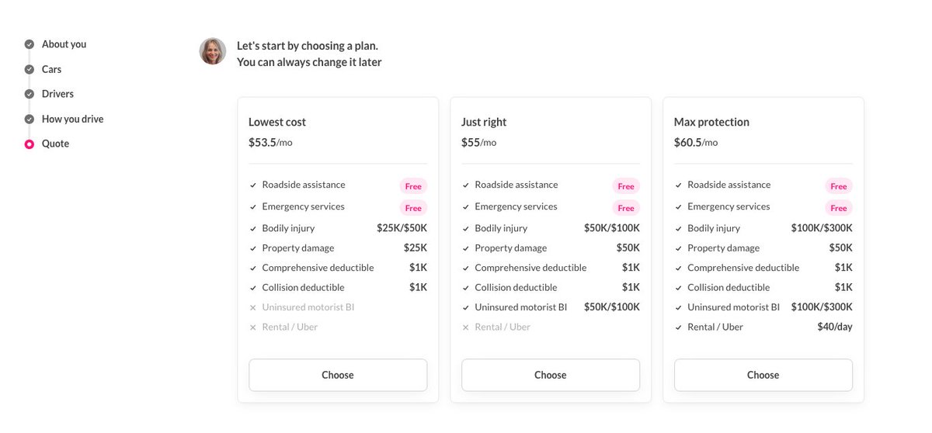Click the Drivers step checkmark icon

[30, 94]
